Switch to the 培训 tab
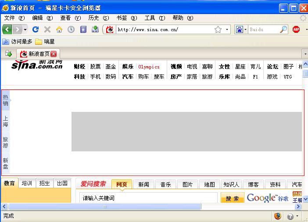308x222 pixels. click(x=27, y=183)
